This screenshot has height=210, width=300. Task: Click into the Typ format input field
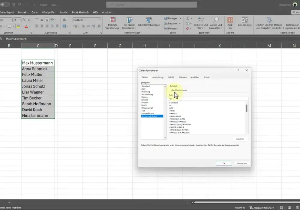coord(208,99)
